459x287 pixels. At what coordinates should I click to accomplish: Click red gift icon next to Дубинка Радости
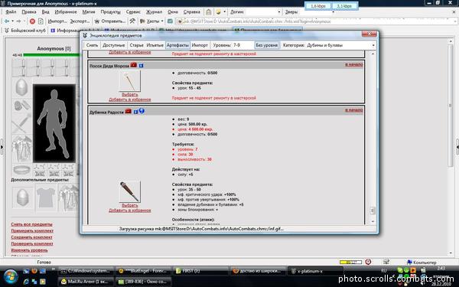click(129, 111)
